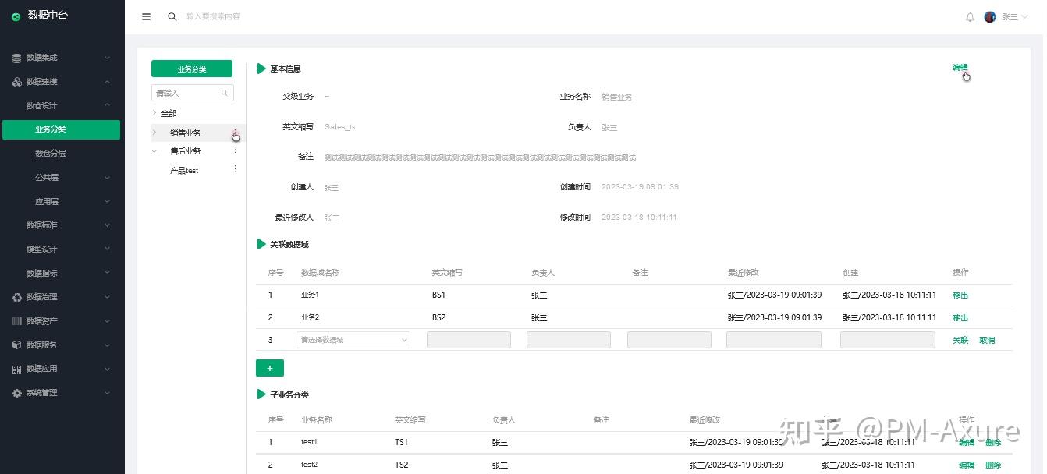This screenshot has height=474, width=1047.
Task: Click the 数据资产 sidebar icon
Action: (x=16, y=320)
